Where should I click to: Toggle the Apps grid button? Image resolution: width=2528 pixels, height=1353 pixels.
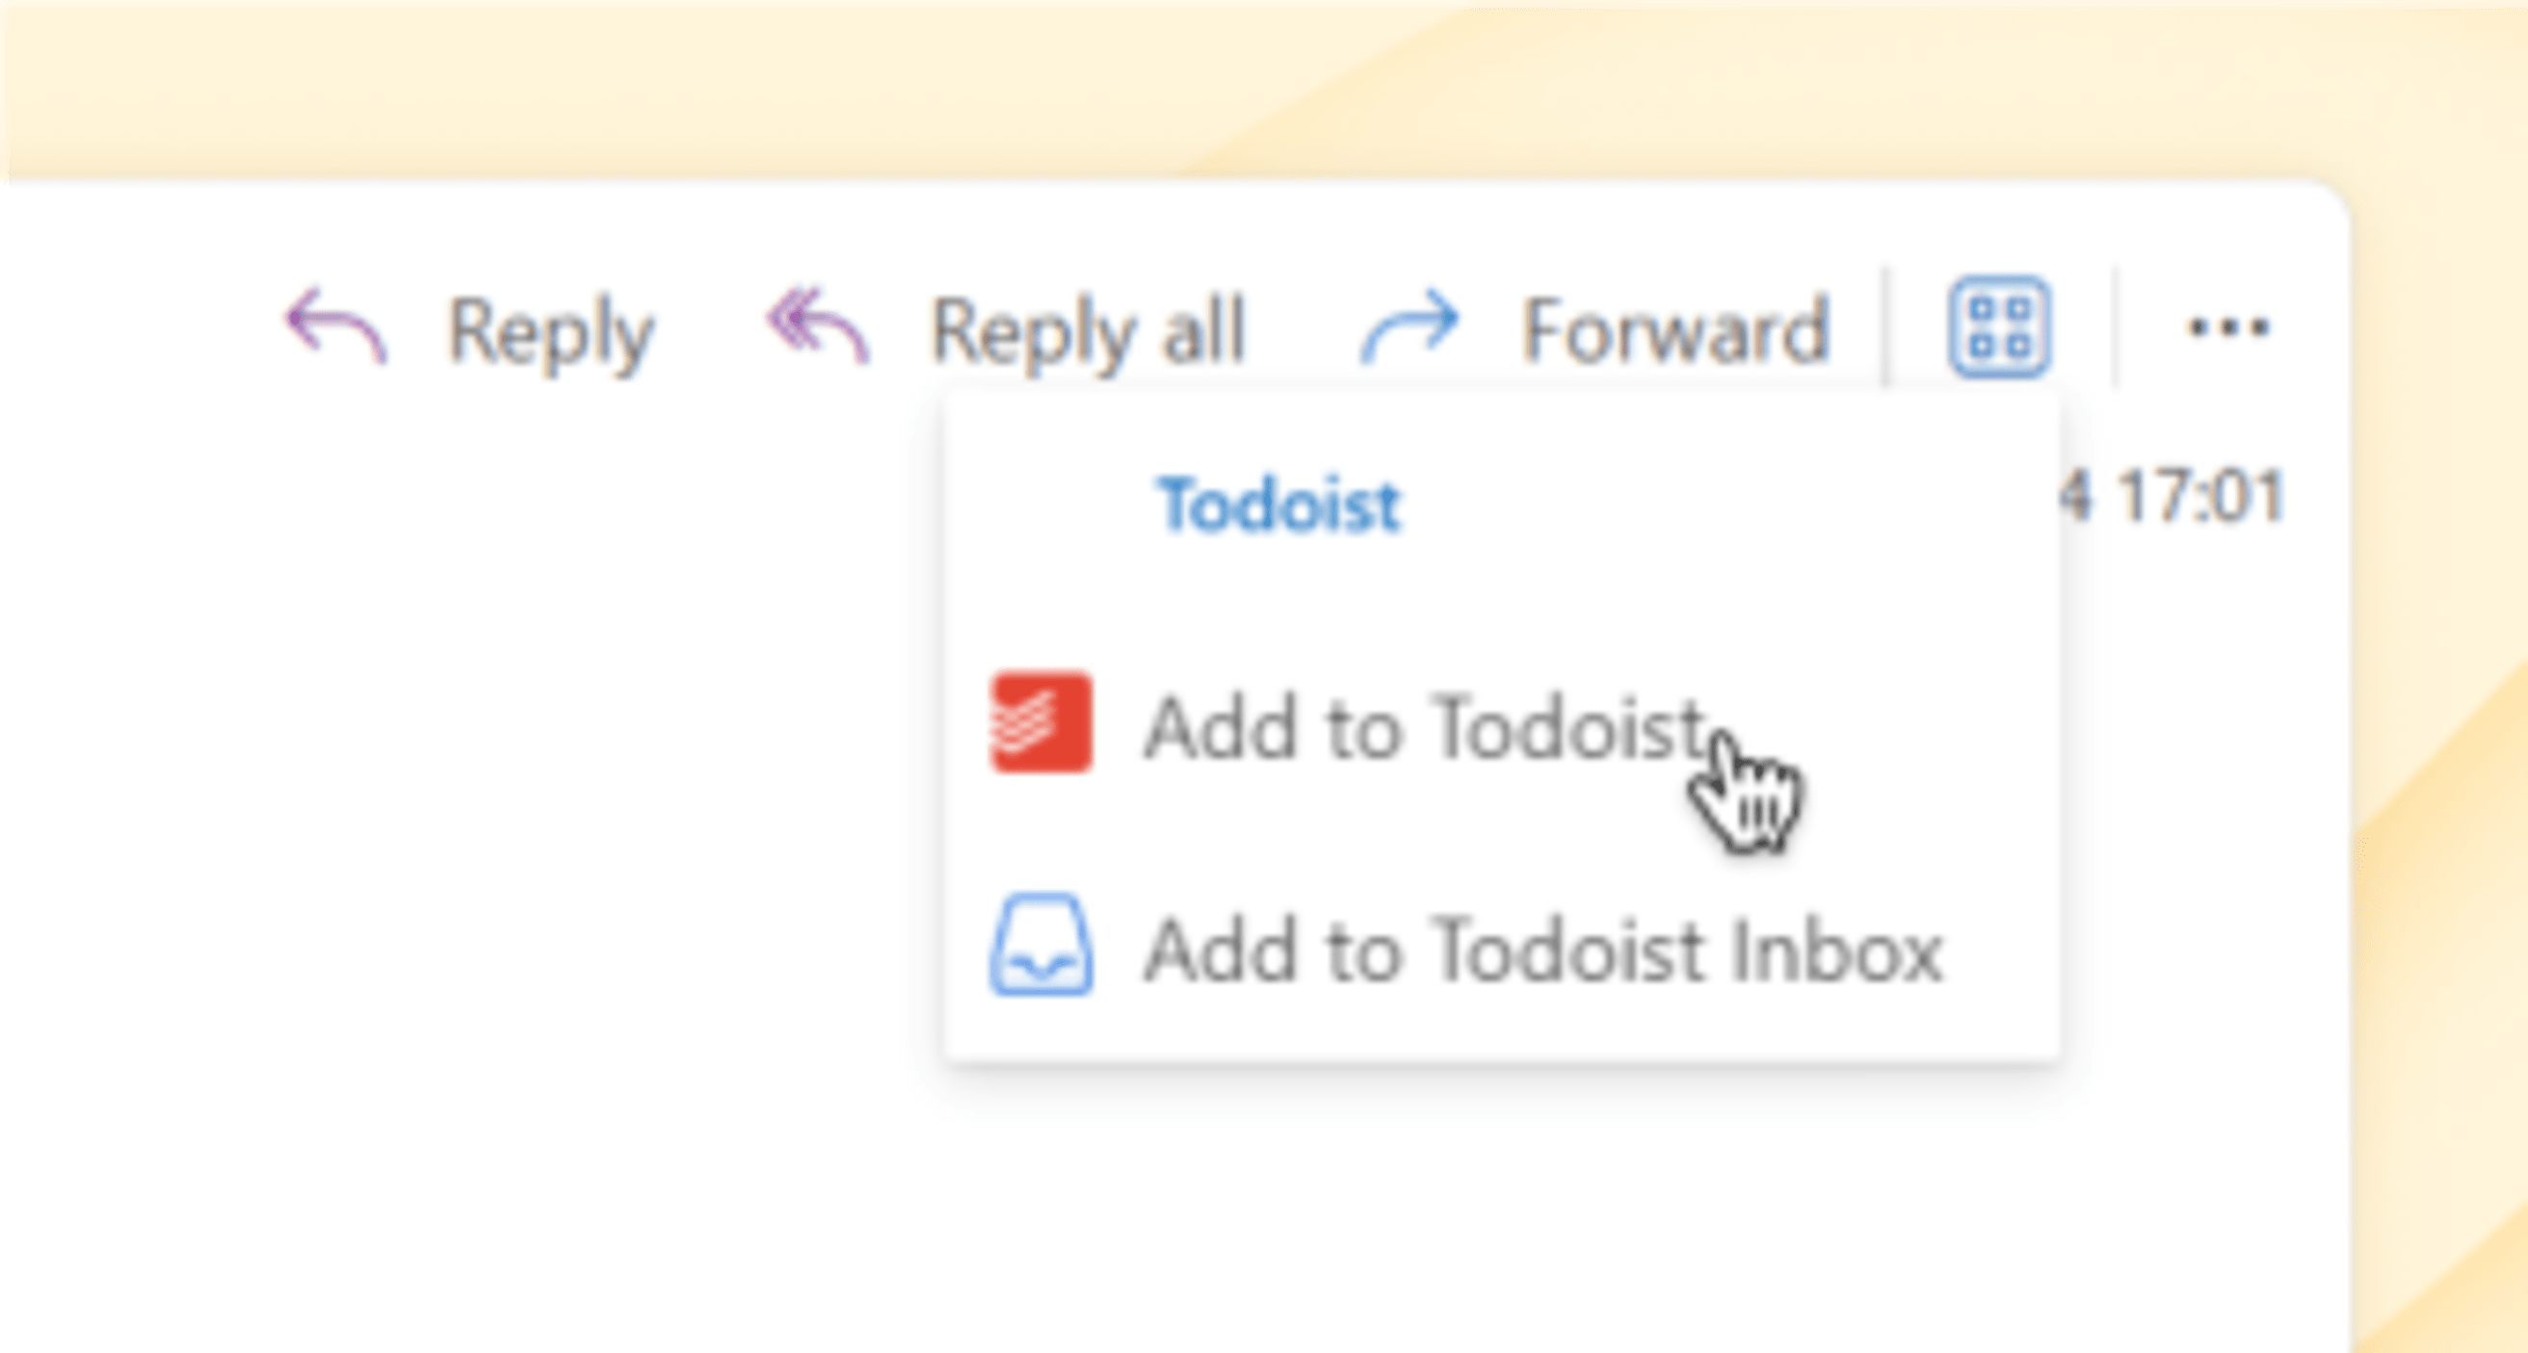1999,327
